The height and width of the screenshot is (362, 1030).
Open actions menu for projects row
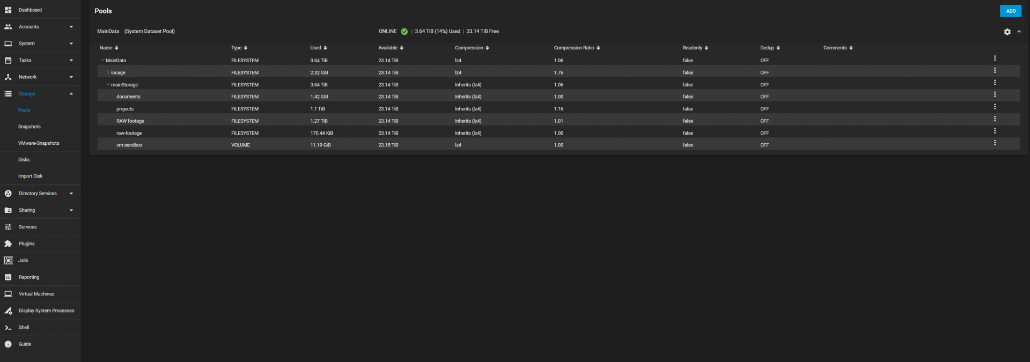[995, 107]
